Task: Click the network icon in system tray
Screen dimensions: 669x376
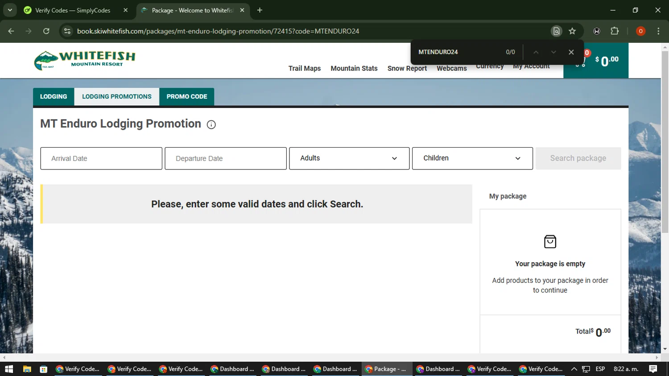Action: coord(586,369)
